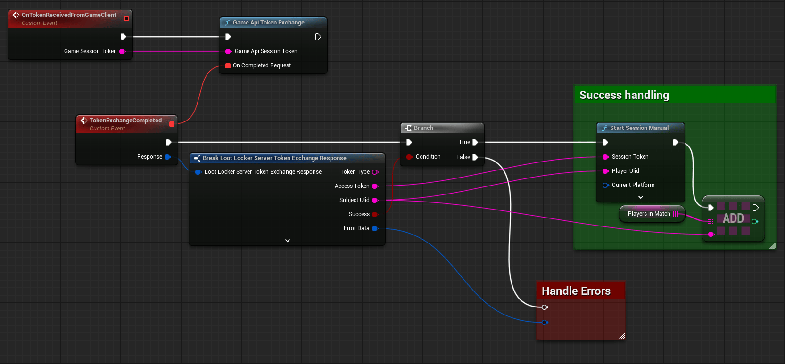Image resolution: width=785 pixels, height=364 pixels.
Task: Click the Token Type output pin
Action: [375, 172]
